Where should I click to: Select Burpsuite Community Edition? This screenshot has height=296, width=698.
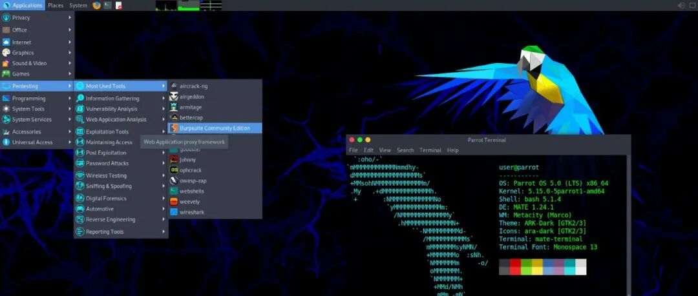pos(215,128)
